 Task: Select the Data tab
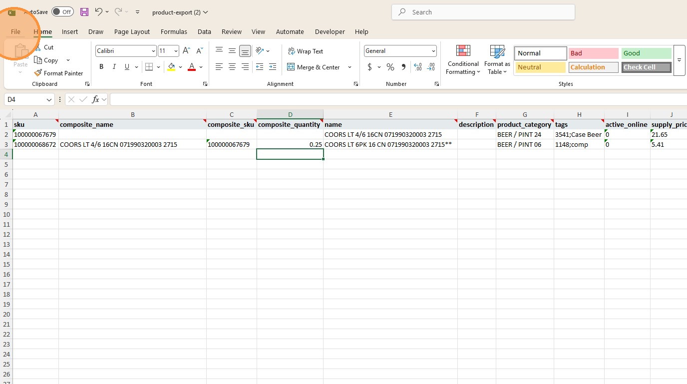click(204, 31)
